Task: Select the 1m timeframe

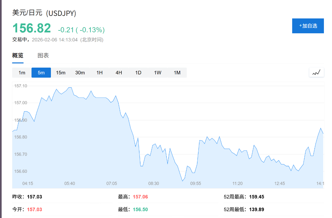Action: (22, 73)
